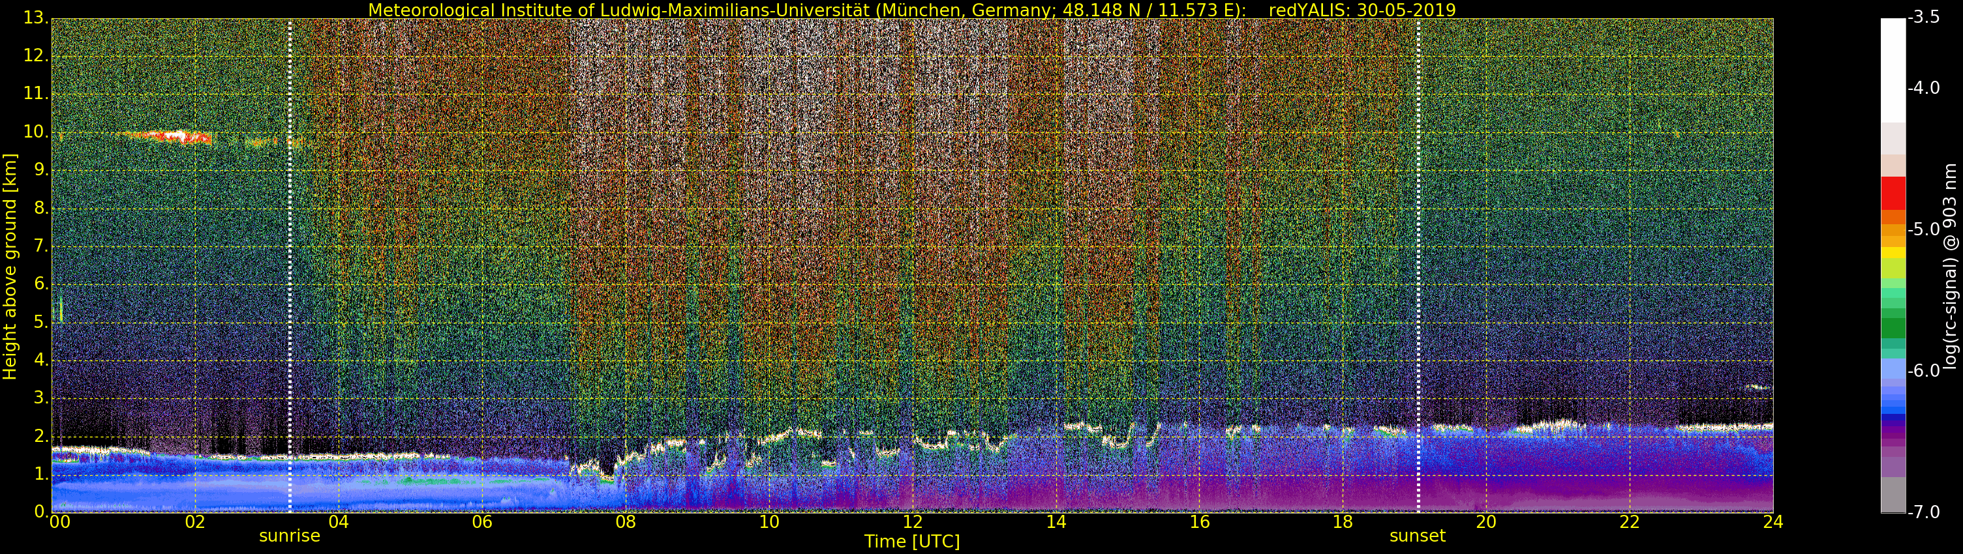This screenshot has width=1963, height=554.
Task: Click the small green streak near 5.5 km
Action: [x=61, y=309]
